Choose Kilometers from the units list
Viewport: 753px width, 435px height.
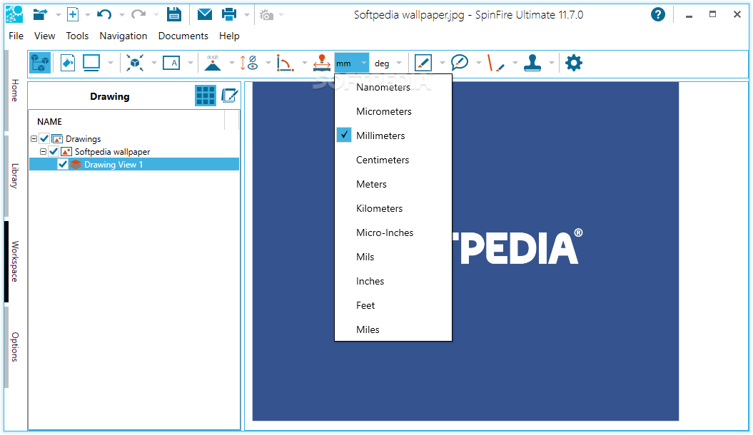[393, 208]
